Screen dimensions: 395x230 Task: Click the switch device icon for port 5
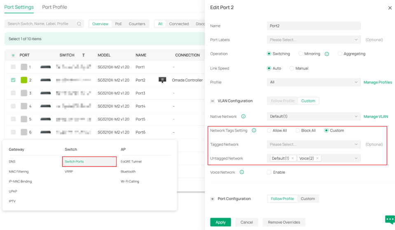coord(46,119)
